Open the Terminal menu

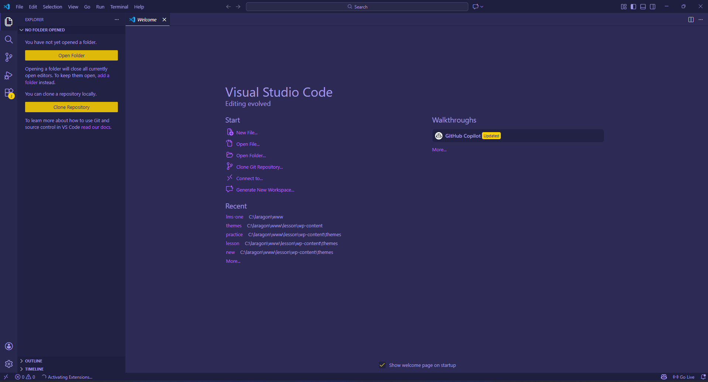click(x=119, y=7)
